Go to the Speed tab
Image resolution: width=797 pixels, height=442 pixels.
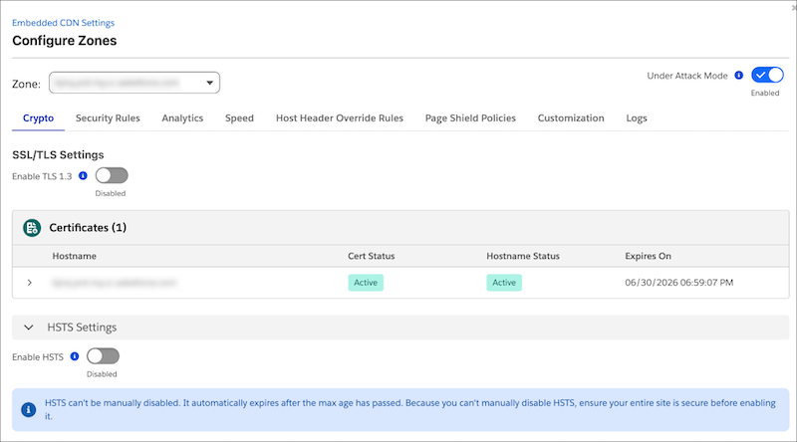tap(239, 118)
